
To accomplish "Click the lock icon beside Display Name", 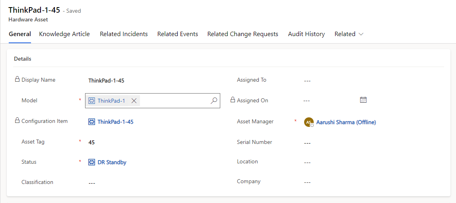I will pyautogui.click(x=17, y=80).
